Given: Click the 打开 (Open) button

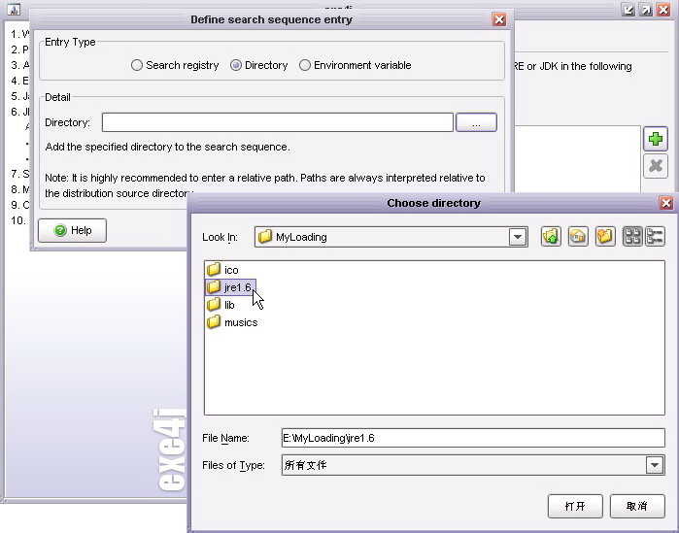Looking at the screenshot, I should pos(575,506).
